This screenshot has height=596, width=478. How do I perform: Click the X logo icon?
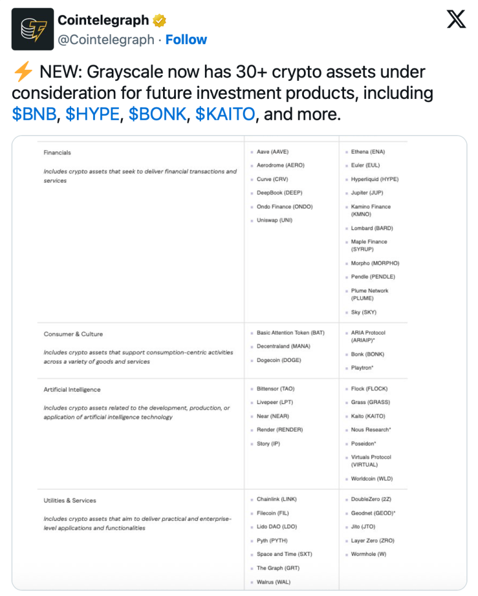tap(456, 20)
